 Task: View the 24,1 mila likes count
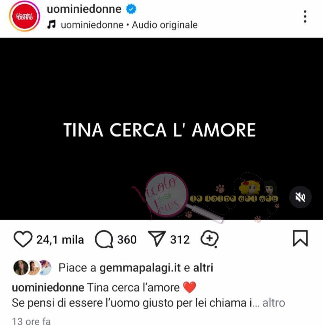(60, 240)
